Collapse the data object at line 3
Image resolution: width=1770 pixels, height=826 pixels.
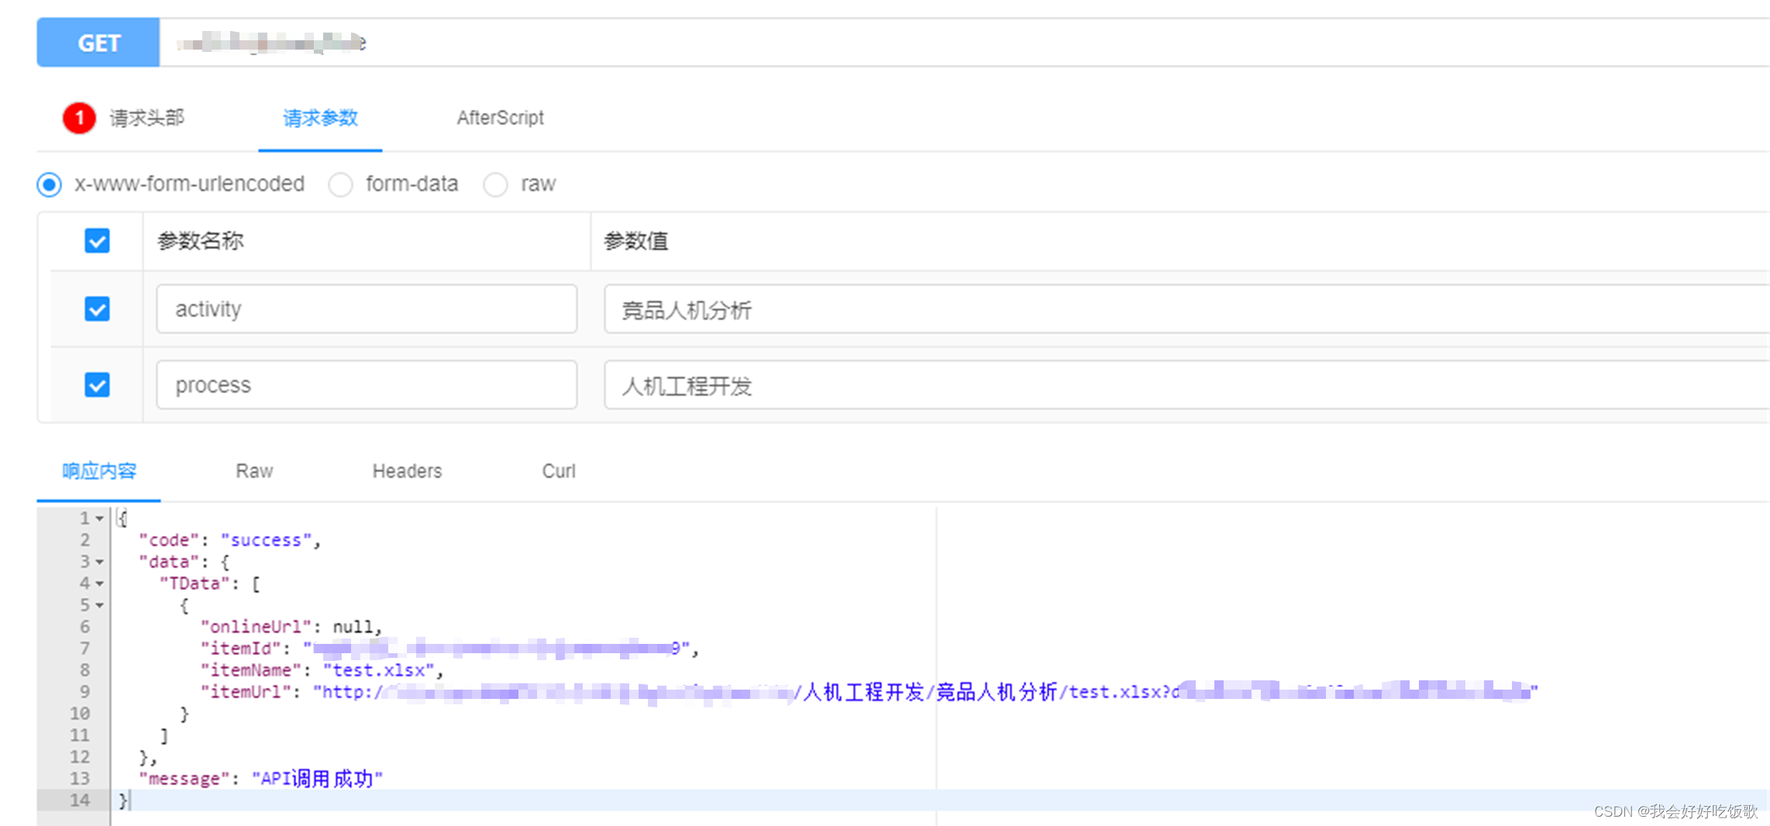tap(99, 561)
